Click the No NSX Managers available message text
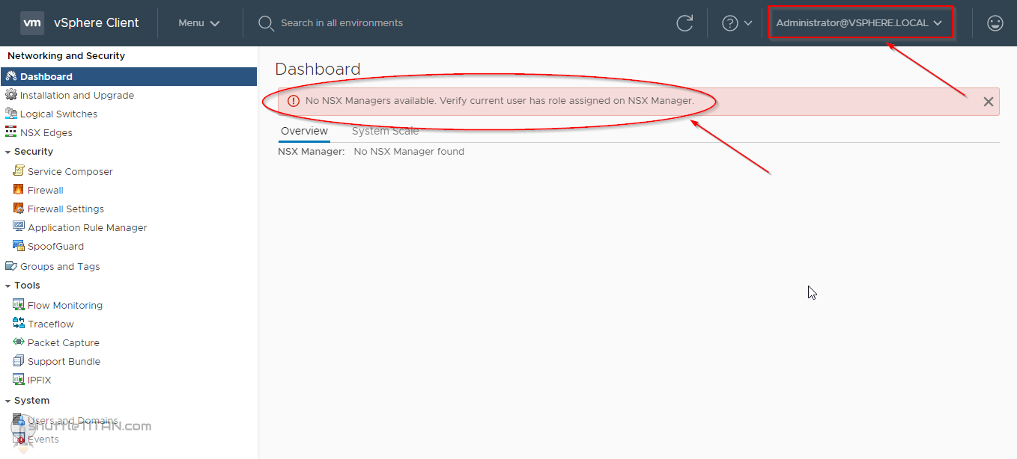 click(500, 100)
